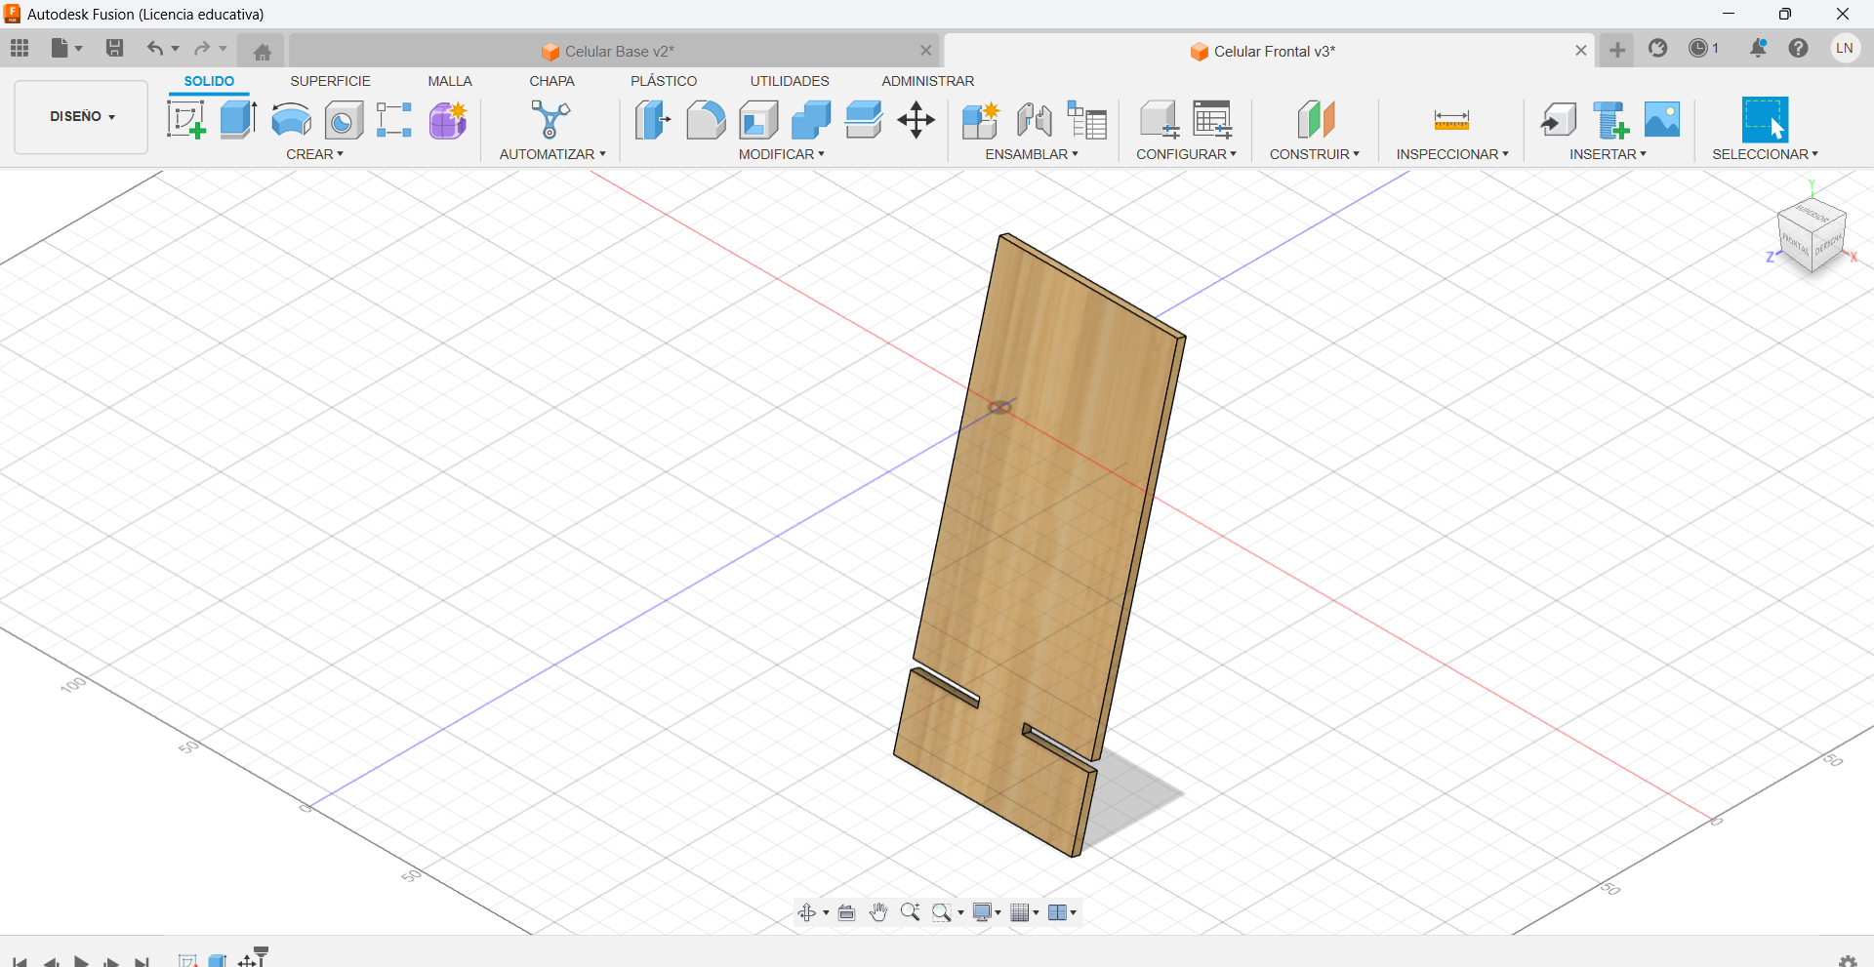The width and height of the screenshot is (1874, 967).
Task: Expand the CONFIGURAR menu
Action: pyautogui.click(x=1186, y=154)
